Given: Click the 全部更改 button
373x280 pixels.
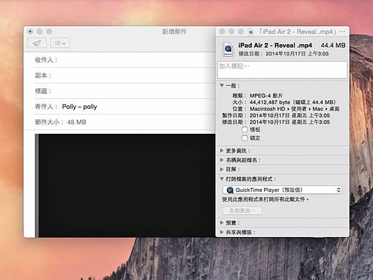Looking at the screenshot, I should click(x=242, y=210).
